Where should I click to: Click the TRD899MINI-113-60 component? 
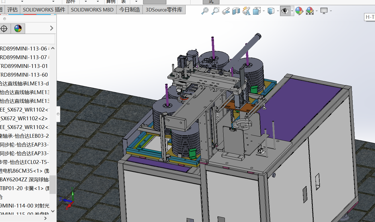tap(25, 75)
